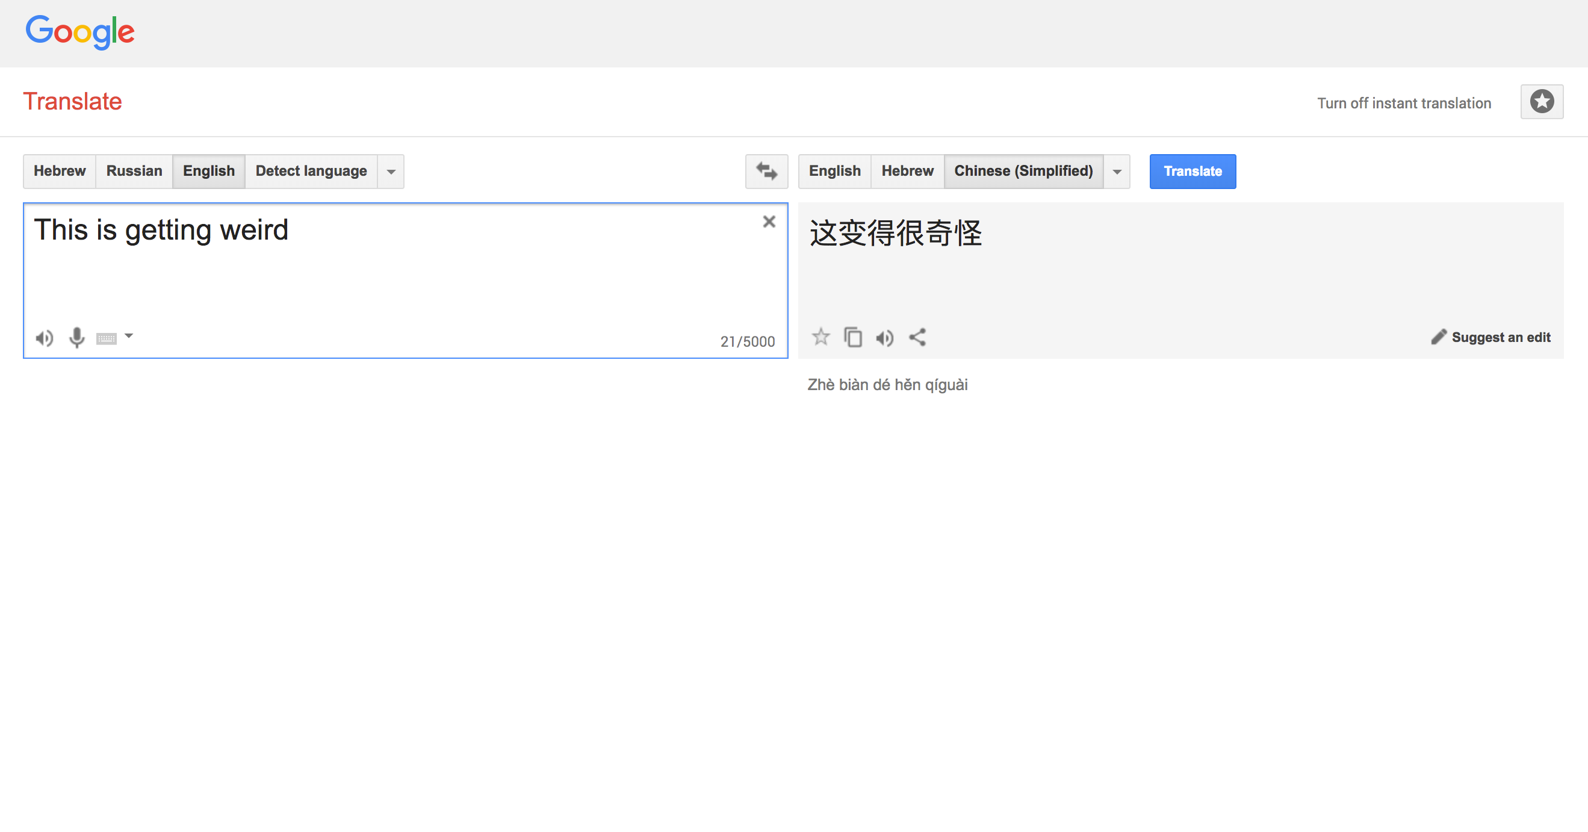
Task: Swap source and target languages
Action: pos(766,172)
